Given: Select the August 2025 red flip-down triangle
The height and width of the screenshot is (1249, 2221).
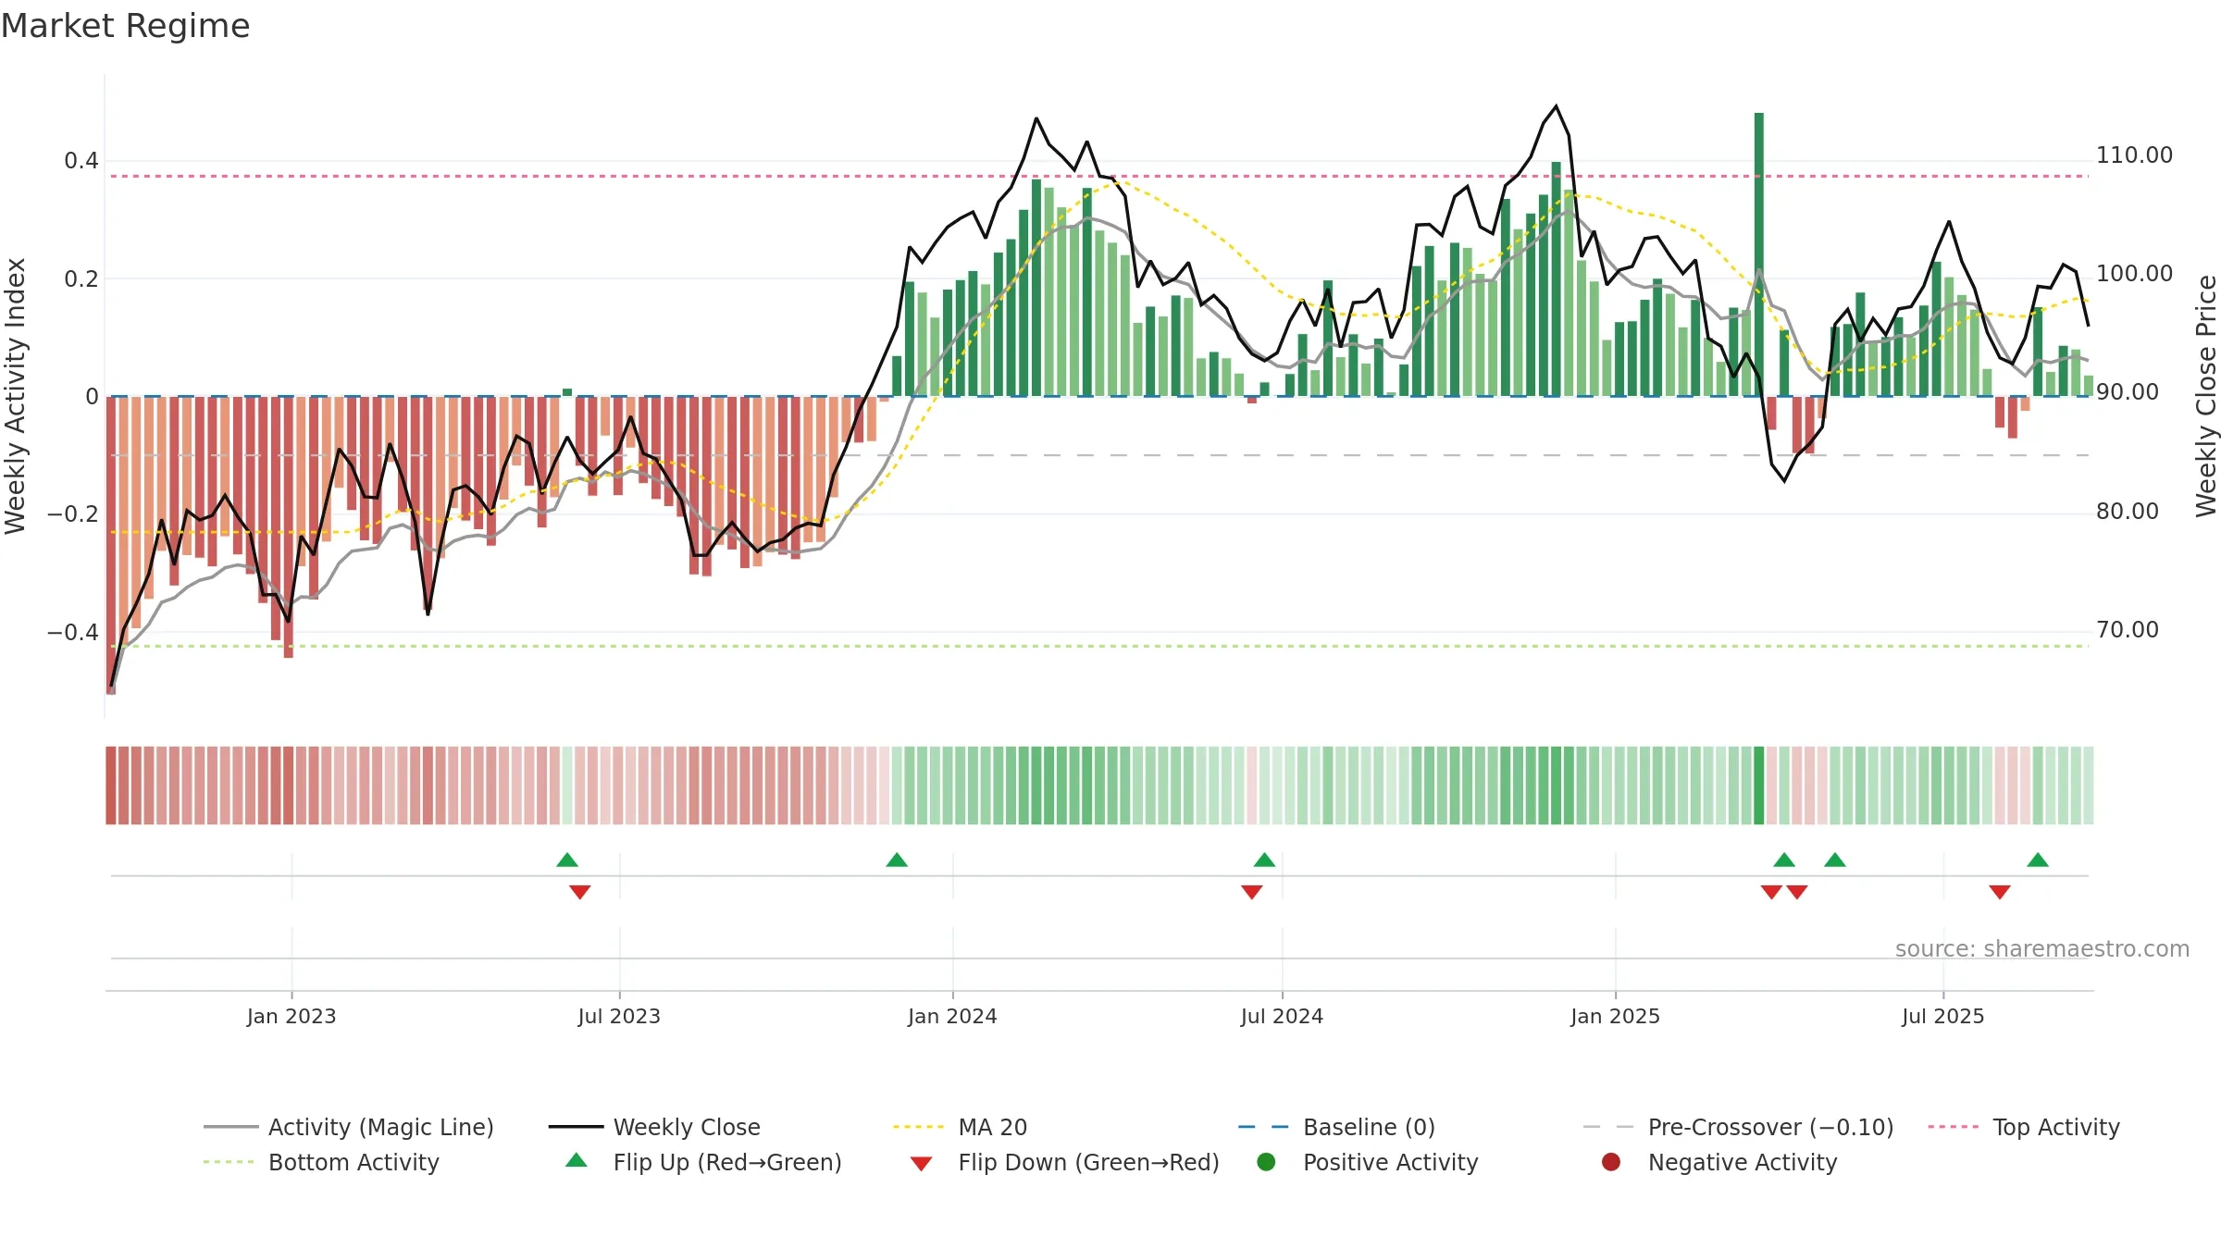Looking at the screenshot, I should tap(2000, 892).
